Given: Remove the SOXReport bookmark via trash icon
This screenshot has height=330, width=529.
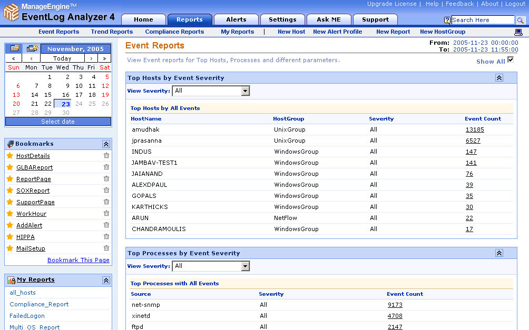Looking at the screenshot, I should (x=106, y=191).
